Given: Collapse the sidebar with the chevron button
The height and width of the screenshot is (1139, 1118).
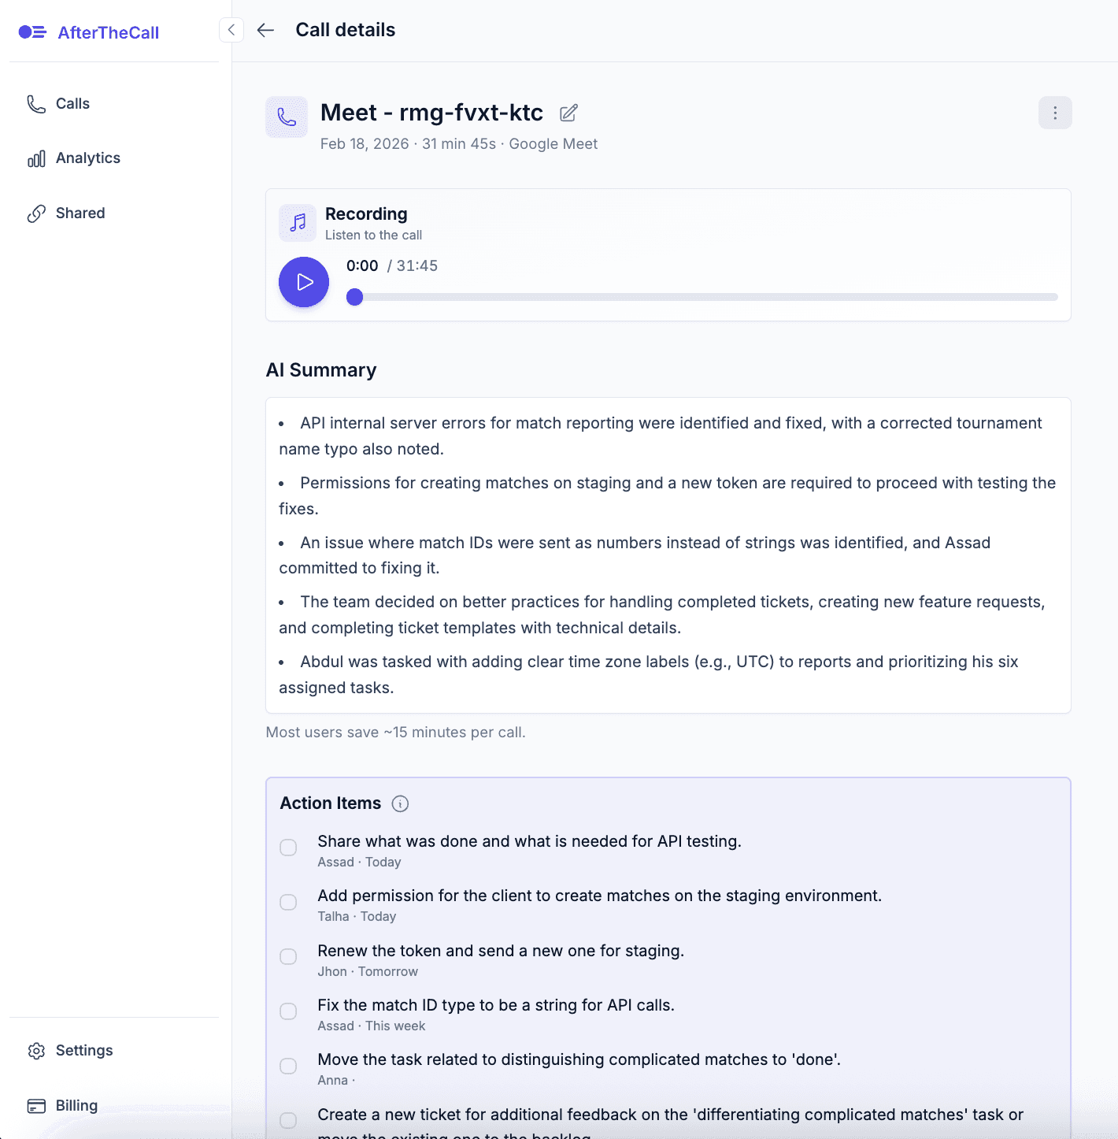Looking at the screenshot, I should point(231,30).
